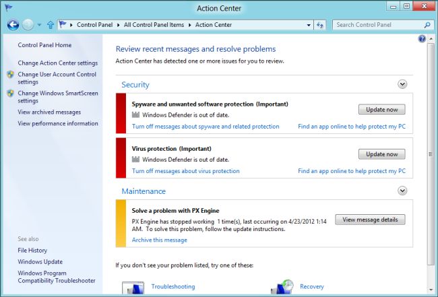Viewport: 438px width, 297px height.
Task: Archive this message for PX Engine
Action: tap(160, 240)
